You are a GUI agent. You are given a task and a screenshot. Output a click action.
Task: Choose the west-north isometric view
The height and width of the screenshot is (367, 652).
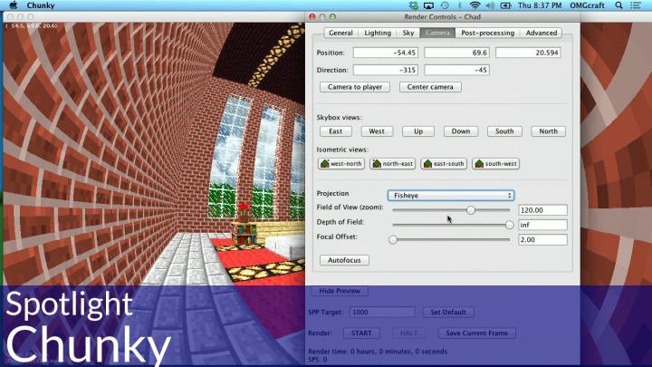pyautogui.click(x=341, y=163)
